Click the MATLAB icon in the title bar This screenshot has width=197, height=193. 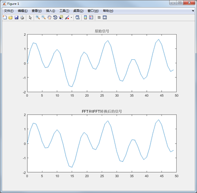click(4, 3)
